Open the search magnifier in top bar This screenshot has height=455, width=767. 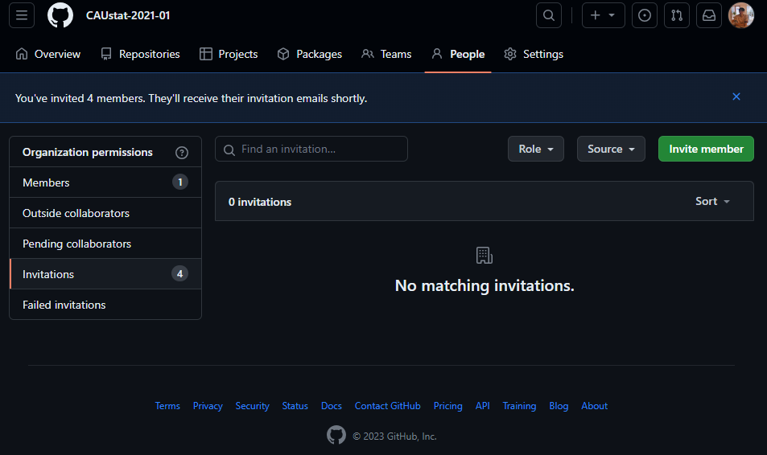point(549,15)
